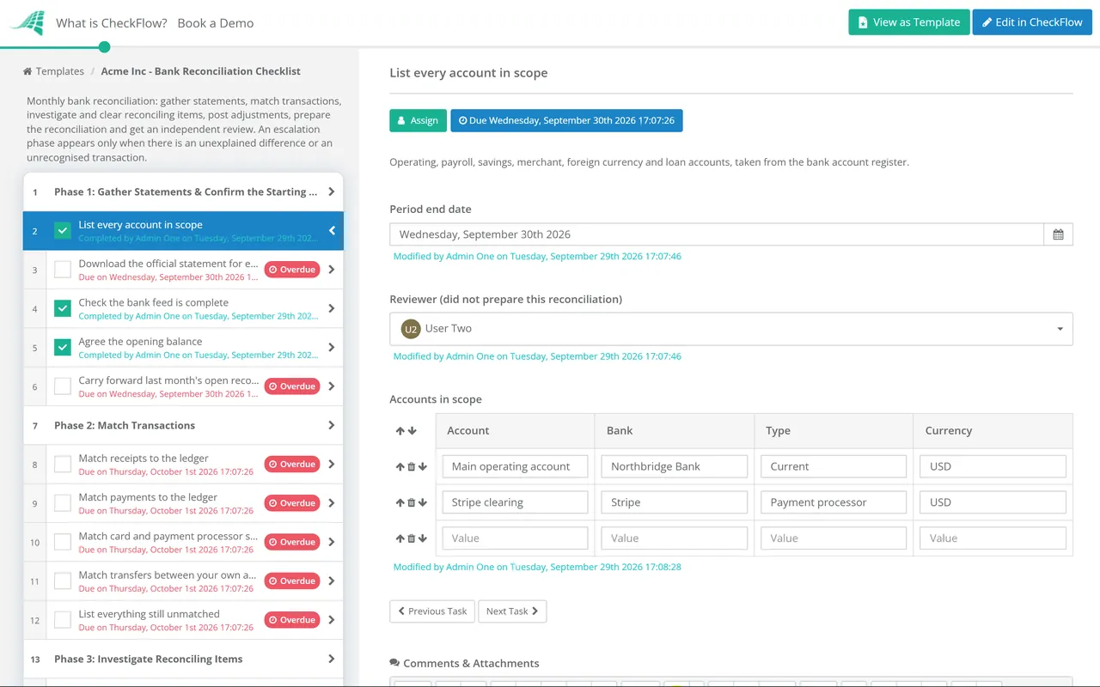Click Overdue badge on Match transfers task

(292, 581)
